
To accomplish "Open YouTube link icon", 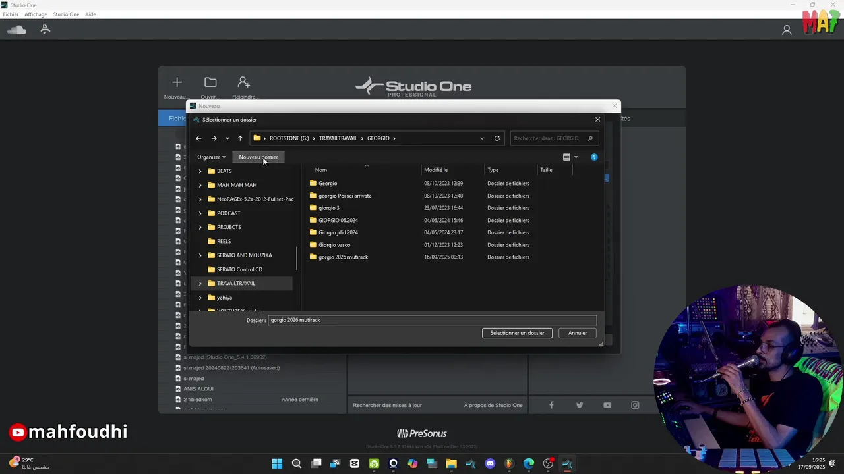I will [x=607, y=405].
